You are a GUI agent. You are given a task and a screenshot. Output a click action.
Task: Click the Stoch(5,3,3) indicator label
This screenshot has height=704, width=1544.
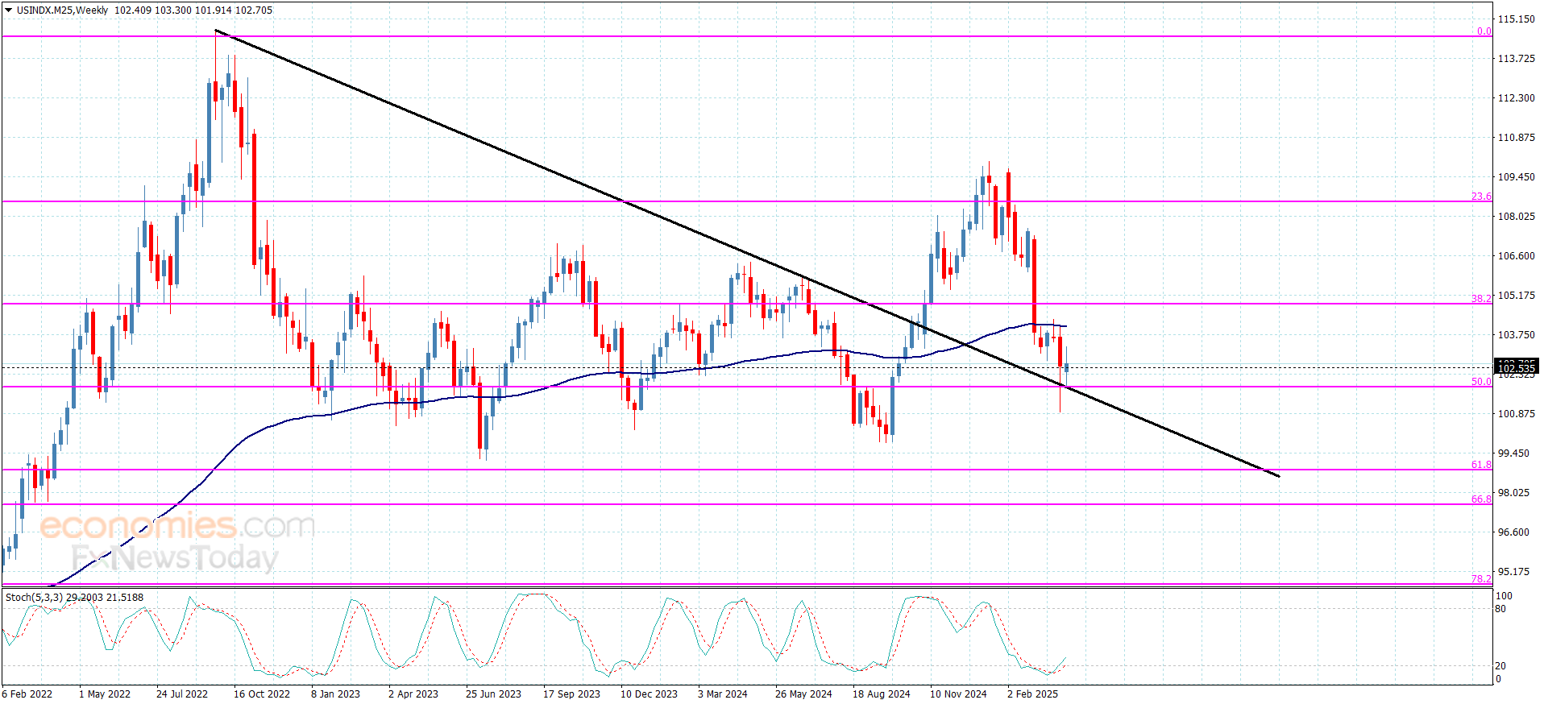tap(34, 598)
